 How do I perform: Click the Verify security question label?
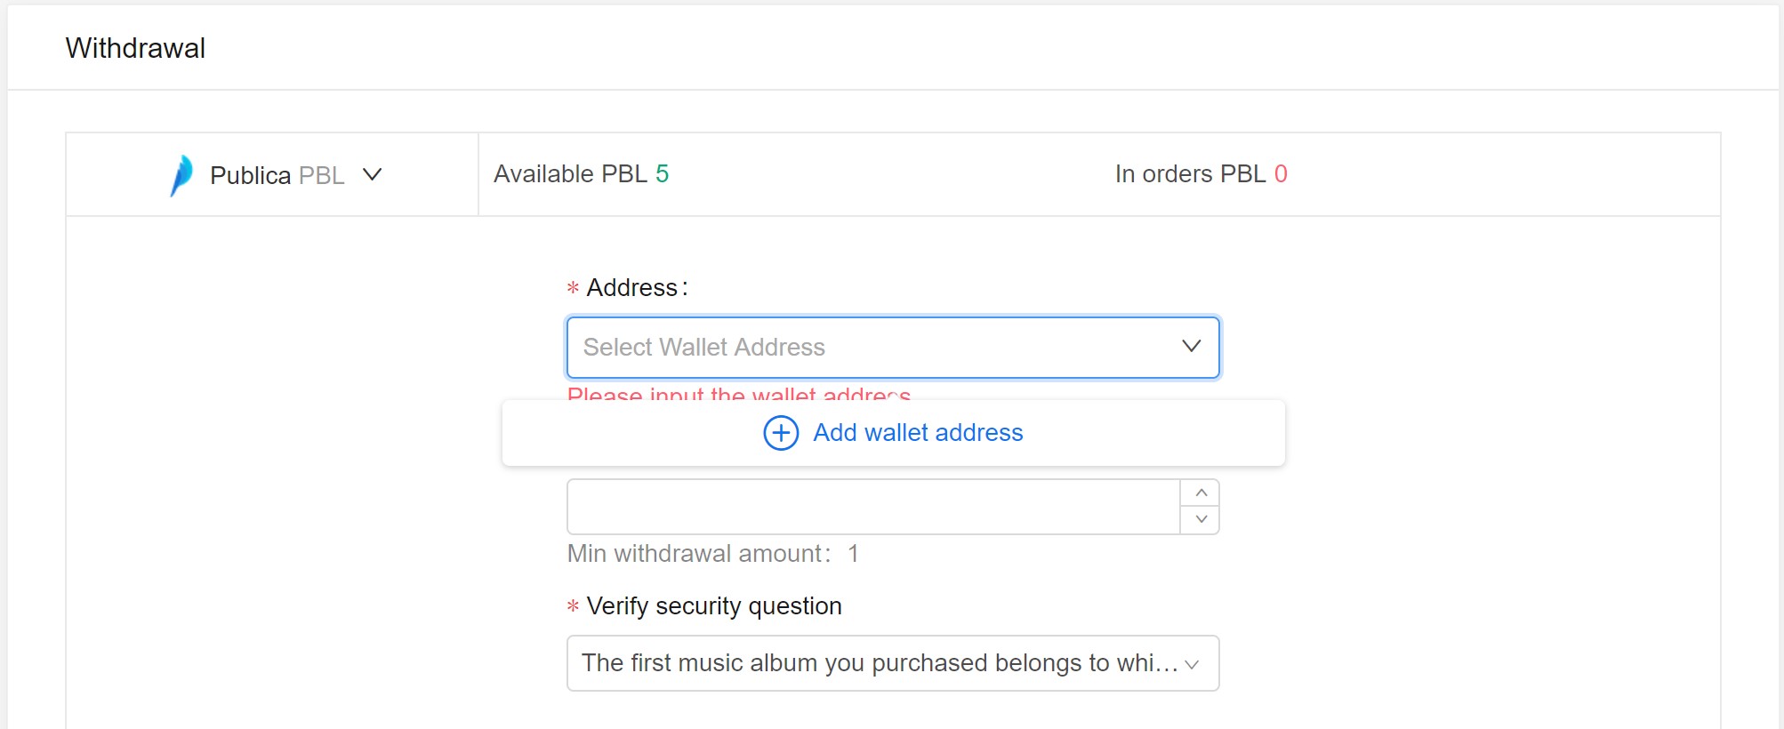click(x=713, y=606)
